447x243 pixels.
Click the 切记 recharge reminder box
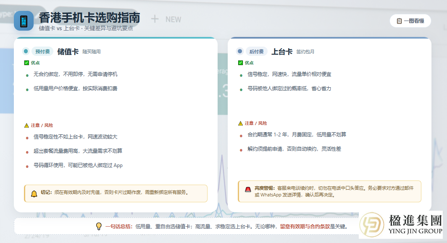116,193
